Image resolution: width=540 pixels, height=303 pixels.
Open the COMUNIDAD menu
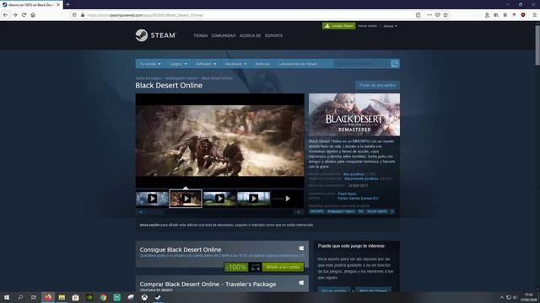(x=224, y=35)
